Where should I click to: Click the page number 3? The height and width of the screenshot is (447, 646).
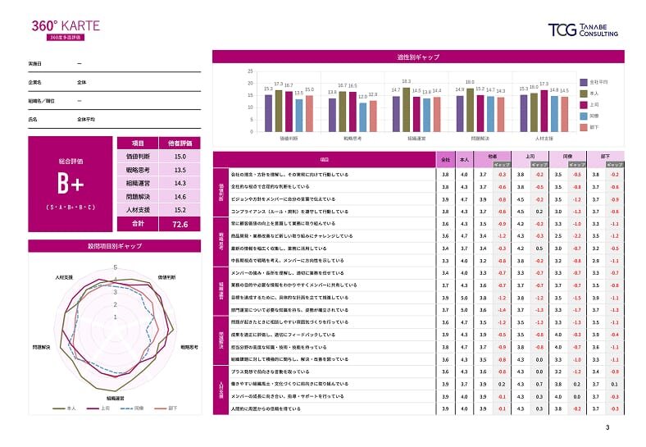[x=607, y=427]
